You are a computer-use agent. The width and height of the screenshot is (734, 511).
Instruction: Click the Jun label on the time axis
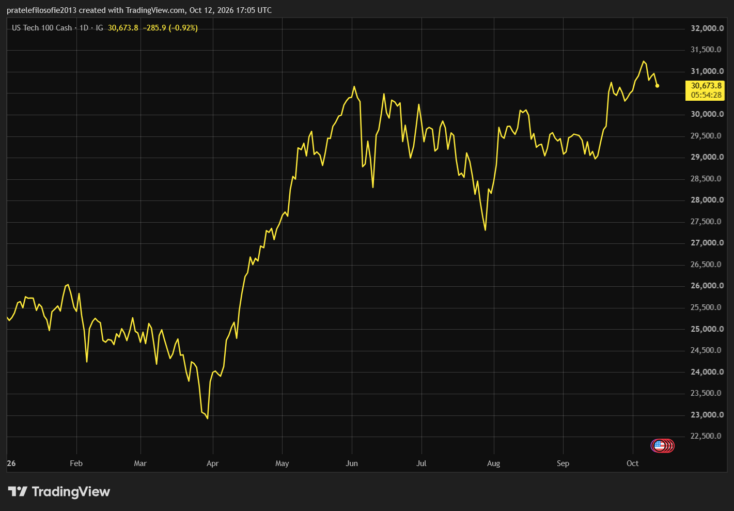(x=352, y=463)
